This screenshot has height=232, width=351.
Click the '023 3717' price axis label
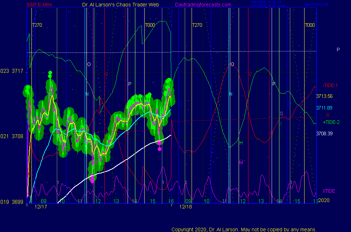tap(12, 71)
